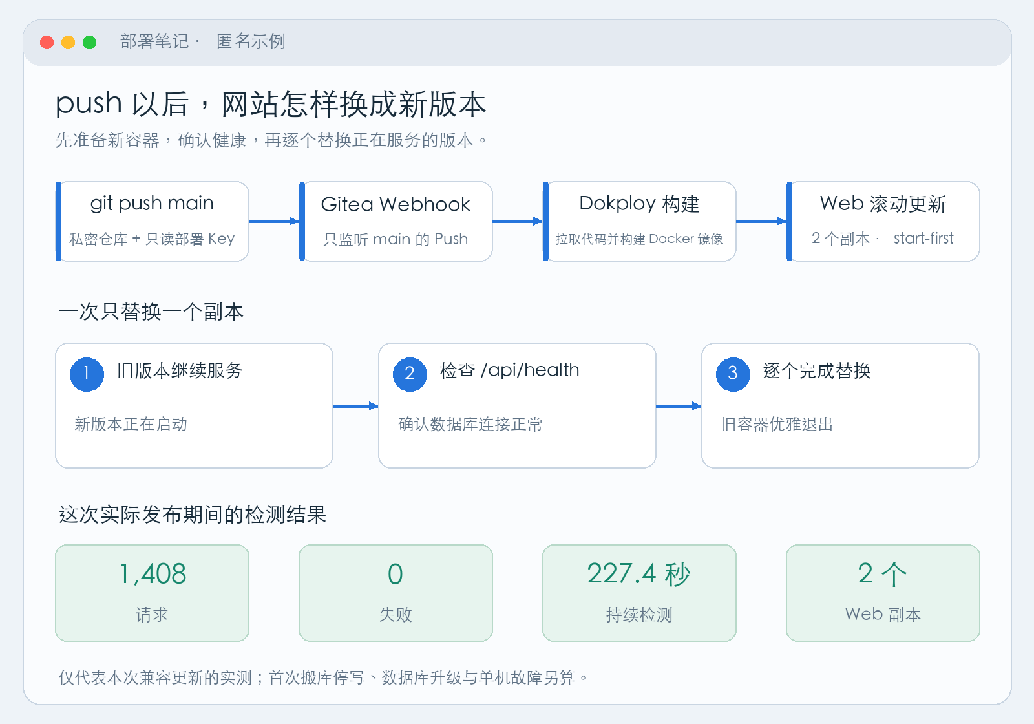Click the section title 这次实际发布期间的检测结果
The image size is (1034, 724).
pyautogui.click(x=193, y=515)
